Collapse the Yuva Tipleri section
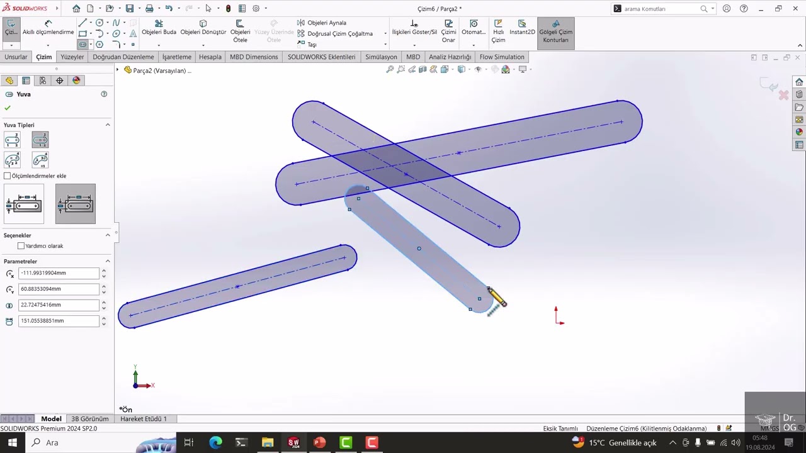 click(x=108, y=125)
